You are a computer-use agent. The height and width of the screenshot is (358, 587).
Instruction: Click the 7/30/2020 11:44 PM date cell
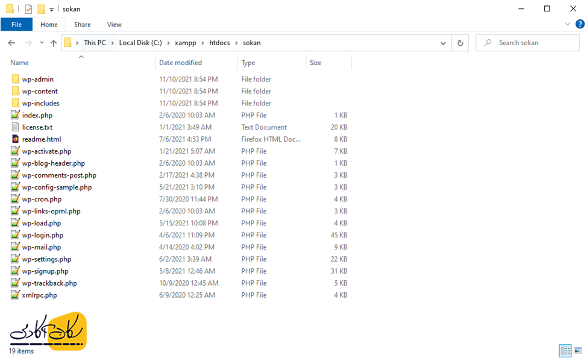tap(188, 199)
